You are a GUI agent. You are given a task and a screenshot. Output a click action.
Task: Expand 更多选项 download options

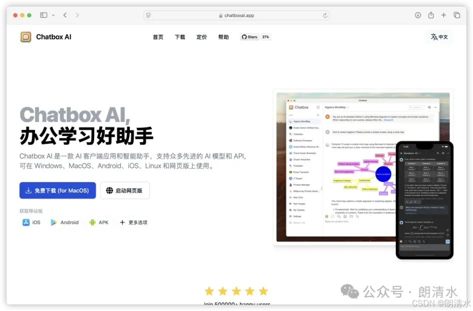point(133,222)
